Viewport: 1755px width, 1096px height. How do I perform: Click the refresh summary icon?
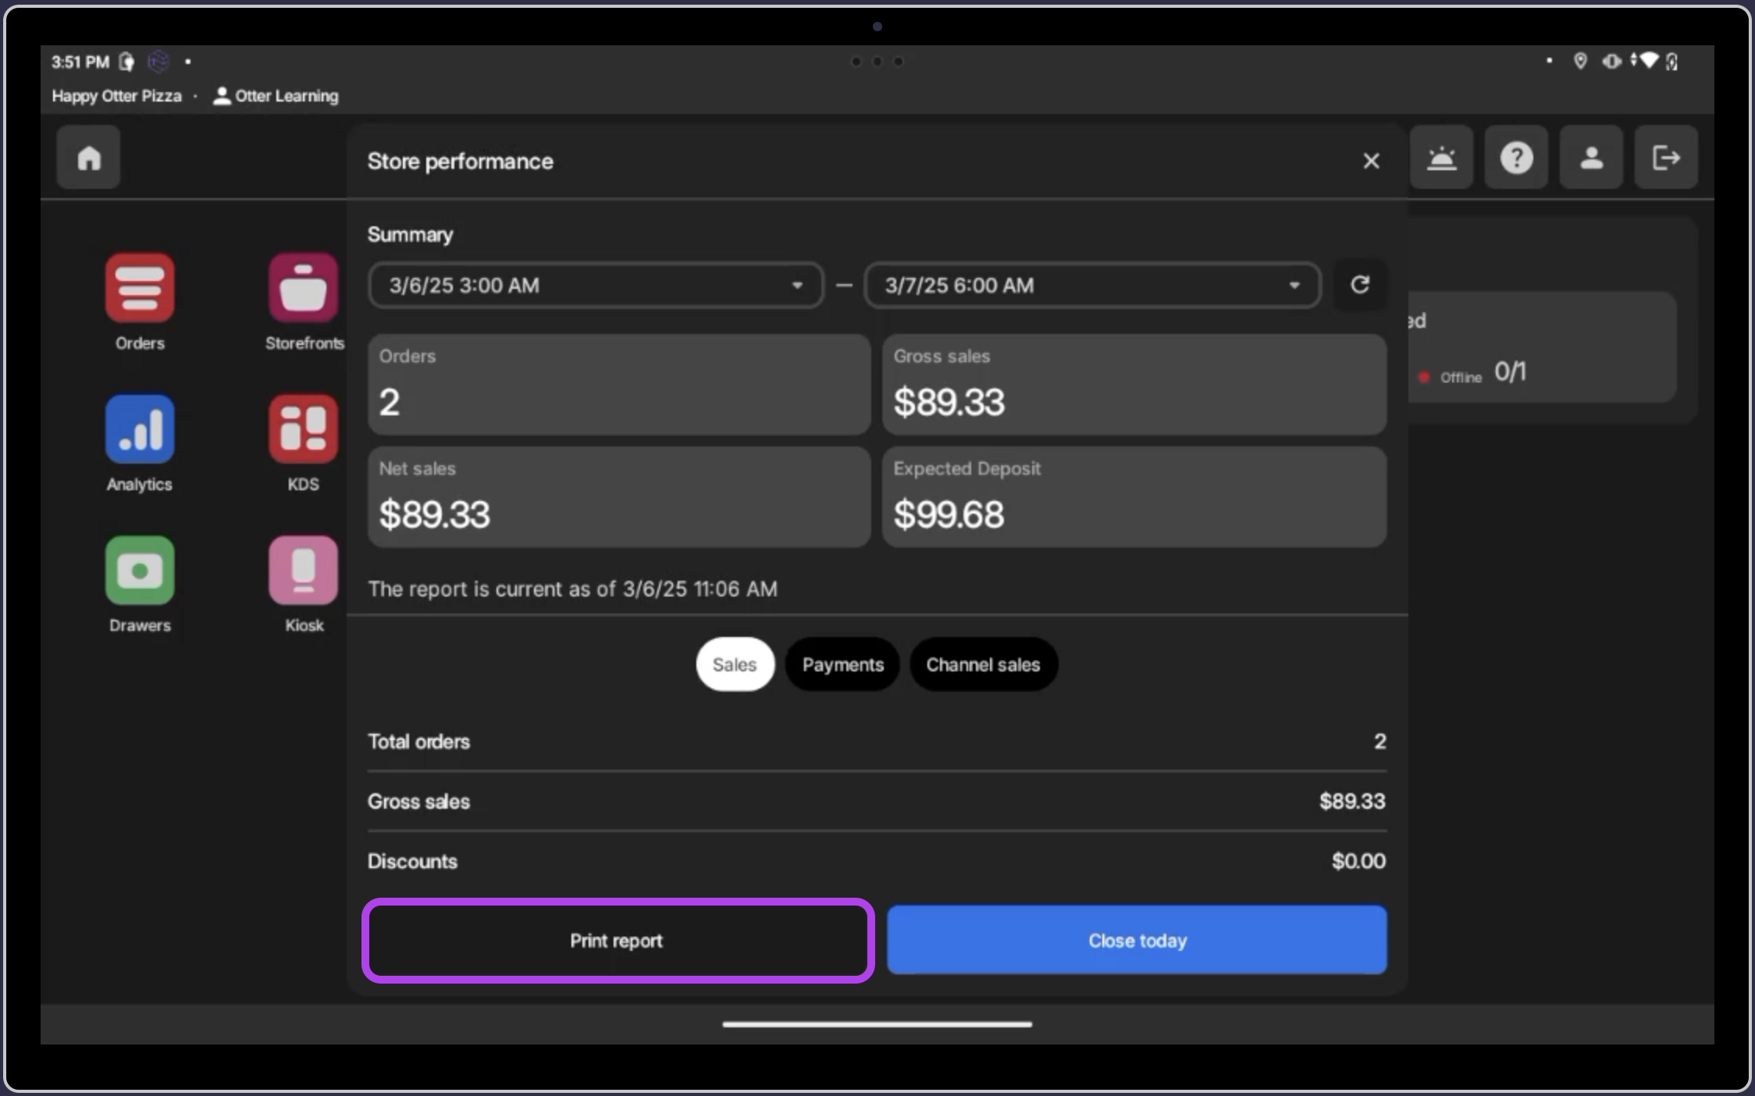pyautogui.click(x=1359, y=285)
